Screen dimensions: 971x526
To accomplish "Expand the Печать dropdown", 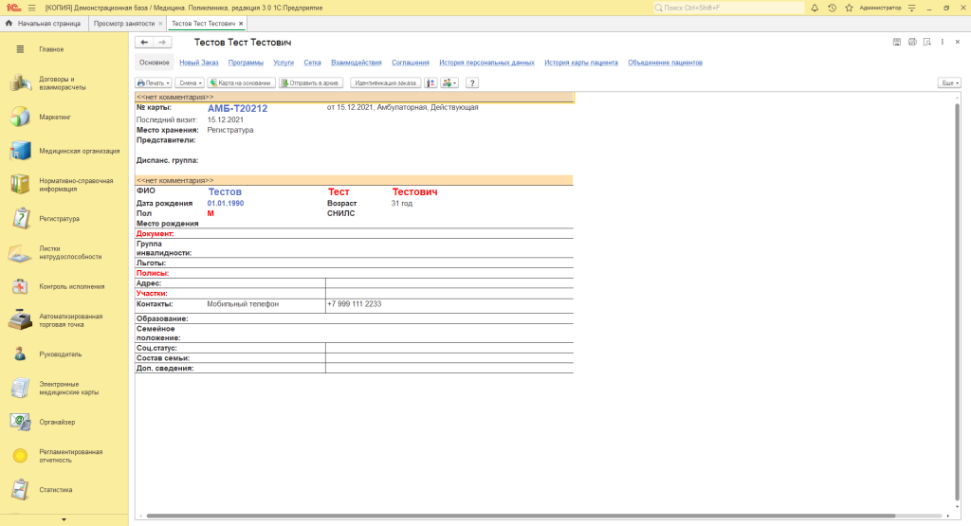I will tap(151, 83).
